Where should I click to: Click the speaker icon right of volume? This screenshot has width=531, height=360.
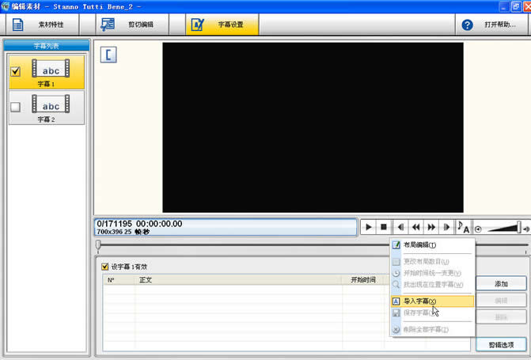(526, 229)
